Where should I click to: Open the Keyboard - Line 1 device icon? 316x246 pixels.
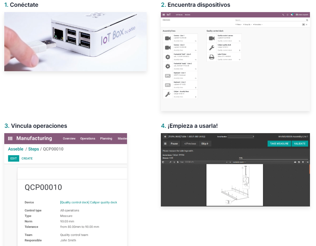tap(168, 75)
